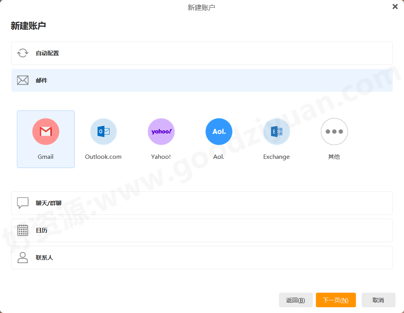
Task: Click the 聊天/群聊 speech bubble icon
Action: [x=23, y=203]
